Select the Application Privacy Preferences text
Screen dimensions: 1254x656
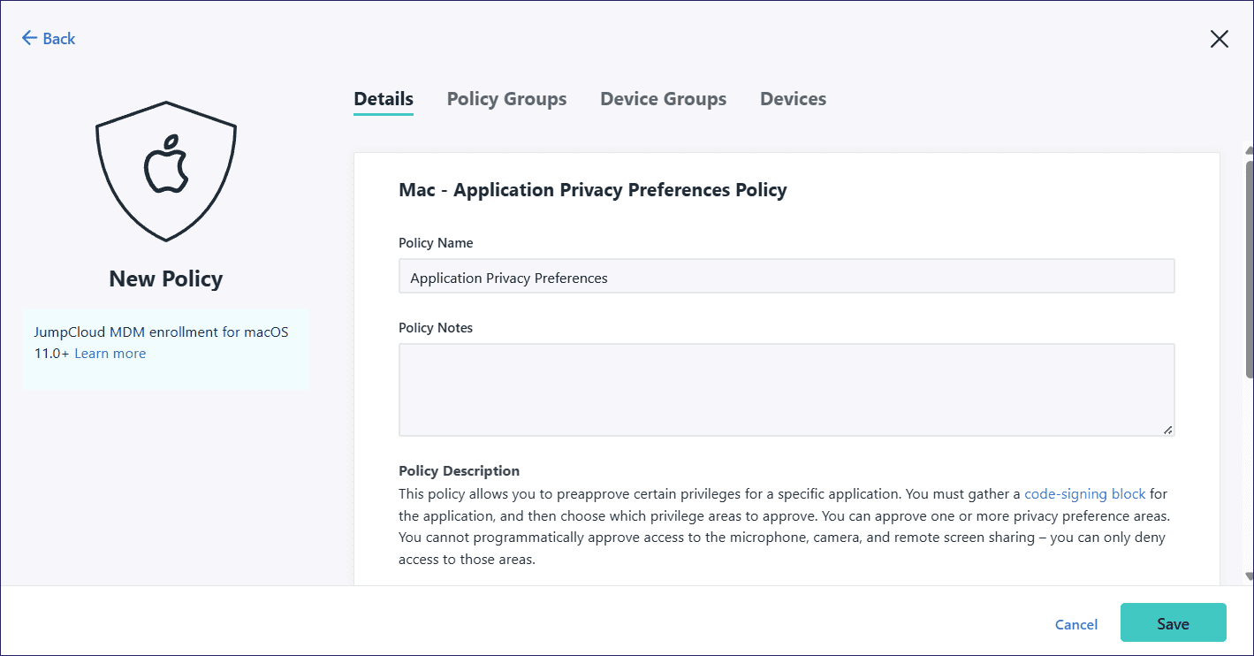(x=508, y=277)
